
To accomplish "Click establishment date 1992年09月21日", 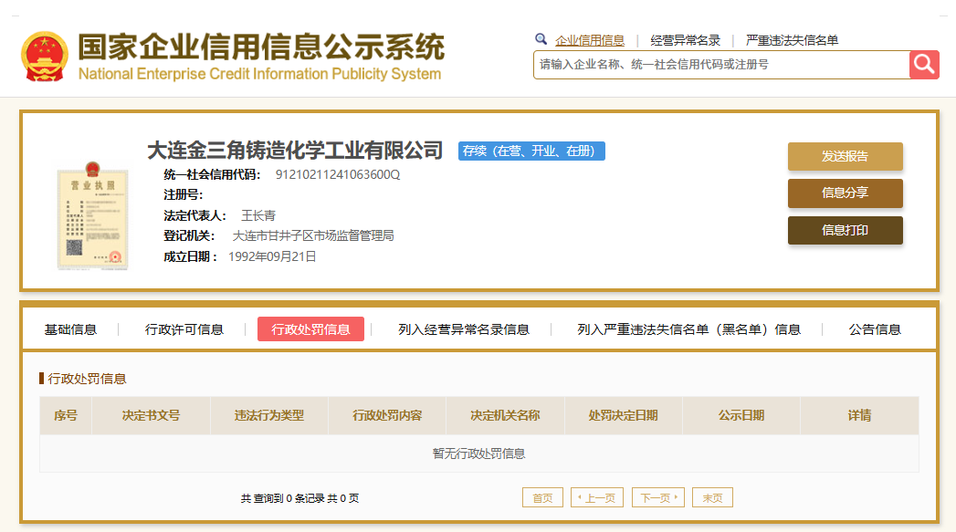I will [272, 256].
